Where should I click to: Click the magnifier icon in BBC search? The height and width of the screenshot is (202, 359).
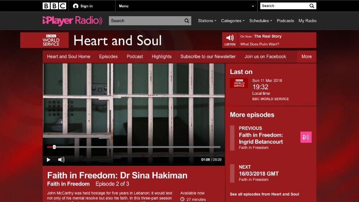pos(312,6)
